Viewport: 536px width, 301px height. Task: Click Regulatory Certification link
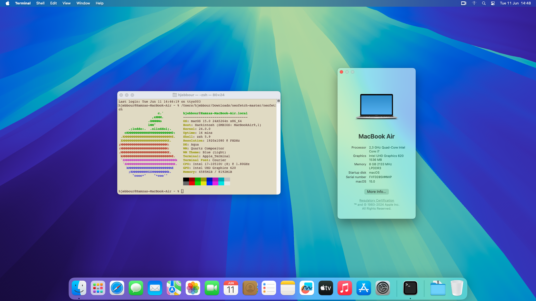point(377,200)
